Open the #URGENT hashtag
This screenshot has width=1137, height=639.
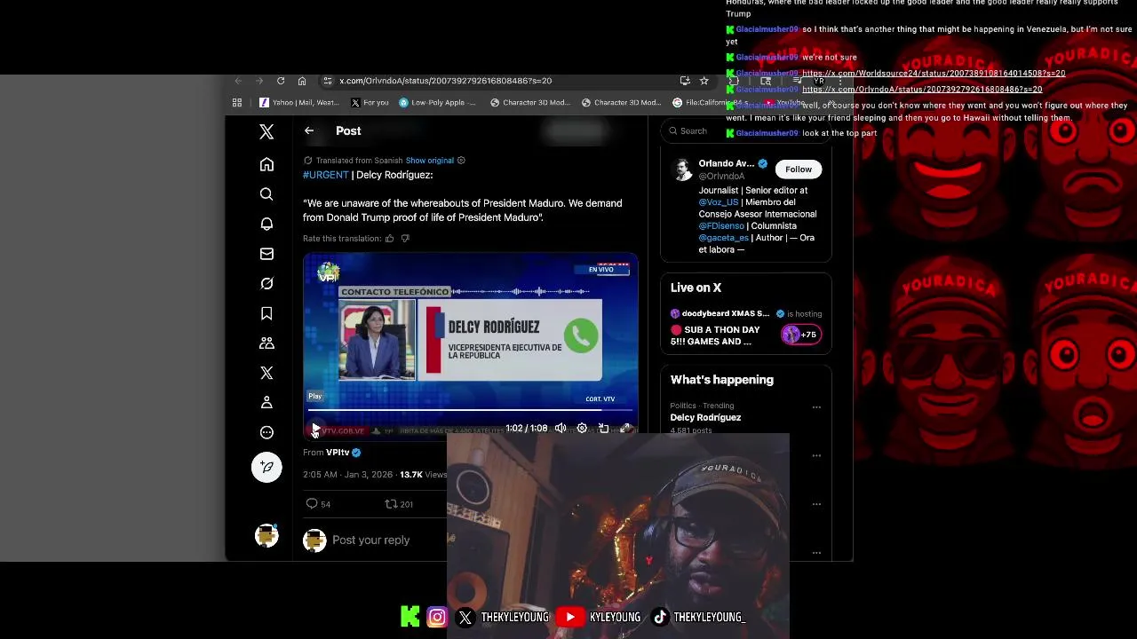(326, 175)
